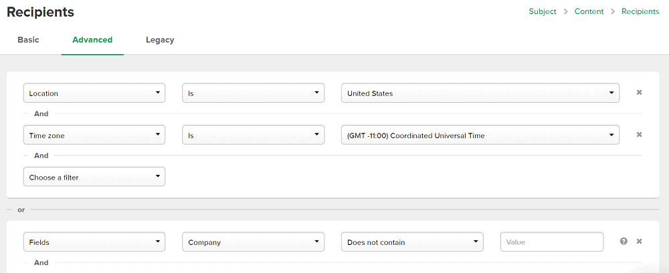
Task: Open the Fields filter type dropdown
Action: (x=94, y=242)
